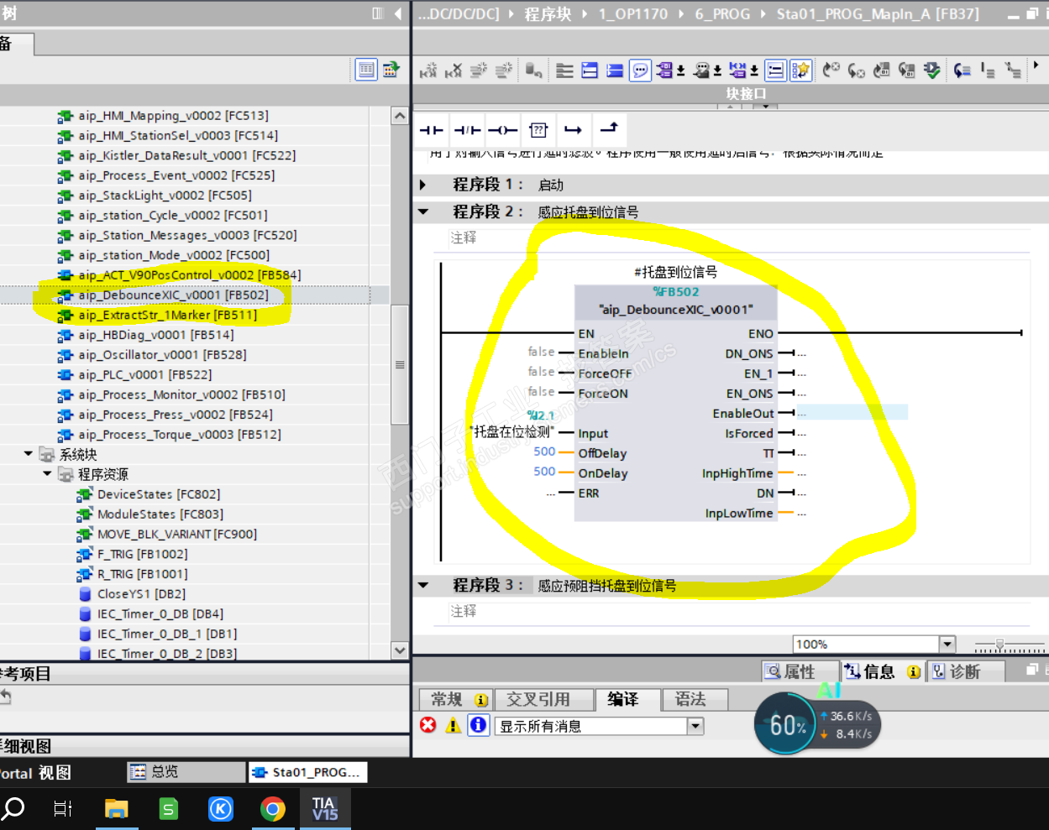1049x830 pixels.
Task: Open Windows File Explorer from taskbar
Action: tap(116, 809)
